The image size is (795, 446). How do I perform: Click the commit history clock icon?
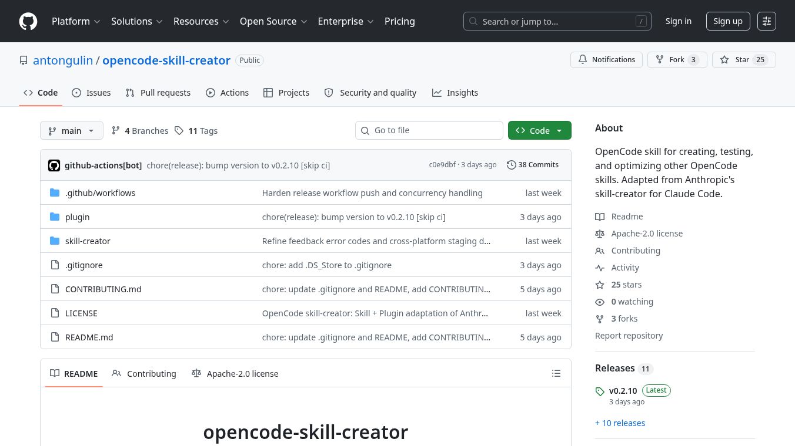[511, 165]
